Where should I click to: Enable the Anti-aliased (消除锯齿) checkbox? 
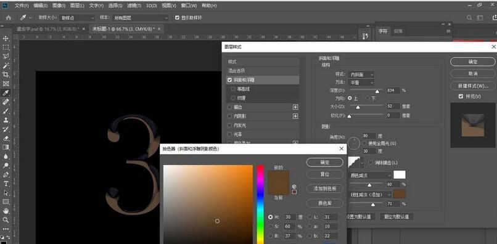click(371, 163)
